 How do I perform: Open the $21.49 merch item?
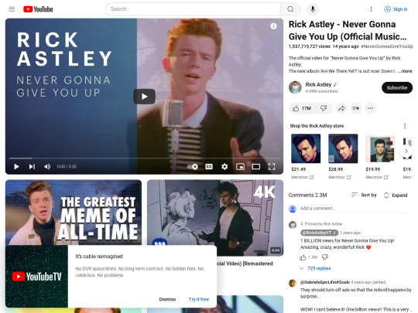306,148
